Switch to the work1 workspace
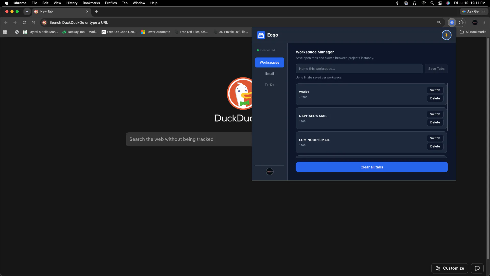490x276 pixels. pyautogui.click(x=435, y=90)
